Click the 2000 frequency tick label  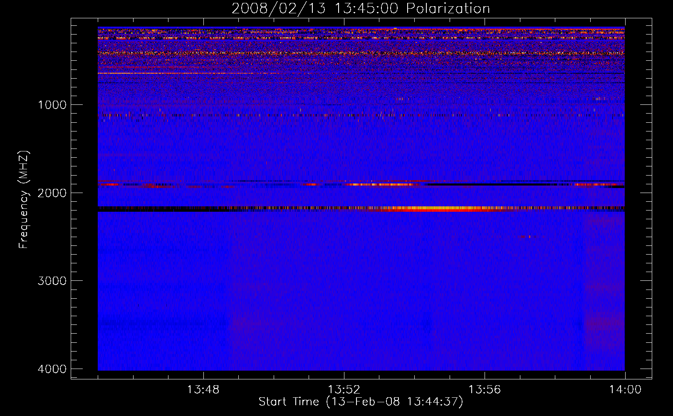[52, 193]
